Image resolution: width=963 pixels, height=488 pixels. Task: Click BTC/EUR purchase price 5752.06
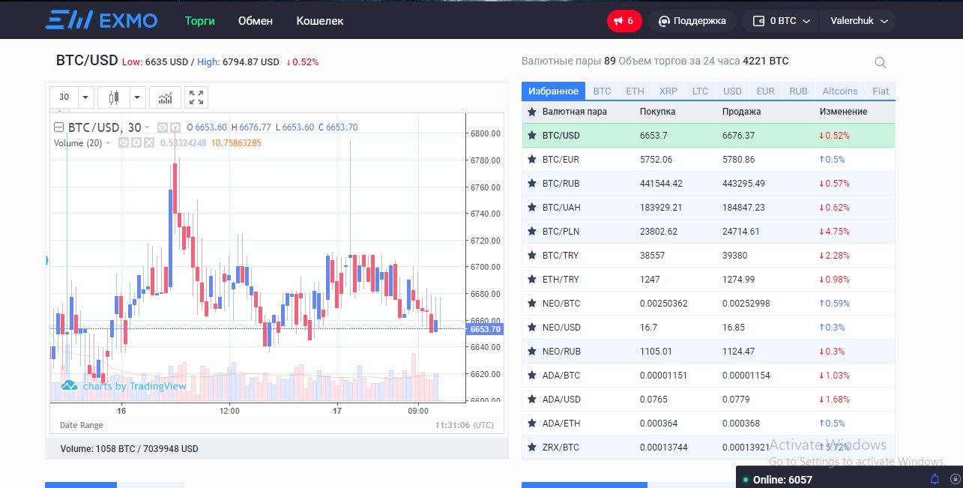(x=656, y=160)
